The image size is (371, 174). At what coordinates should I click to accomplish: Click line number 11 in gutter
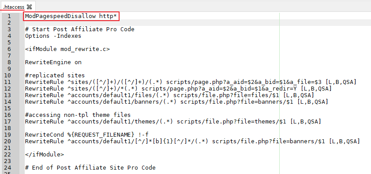(x=9, y=82)
